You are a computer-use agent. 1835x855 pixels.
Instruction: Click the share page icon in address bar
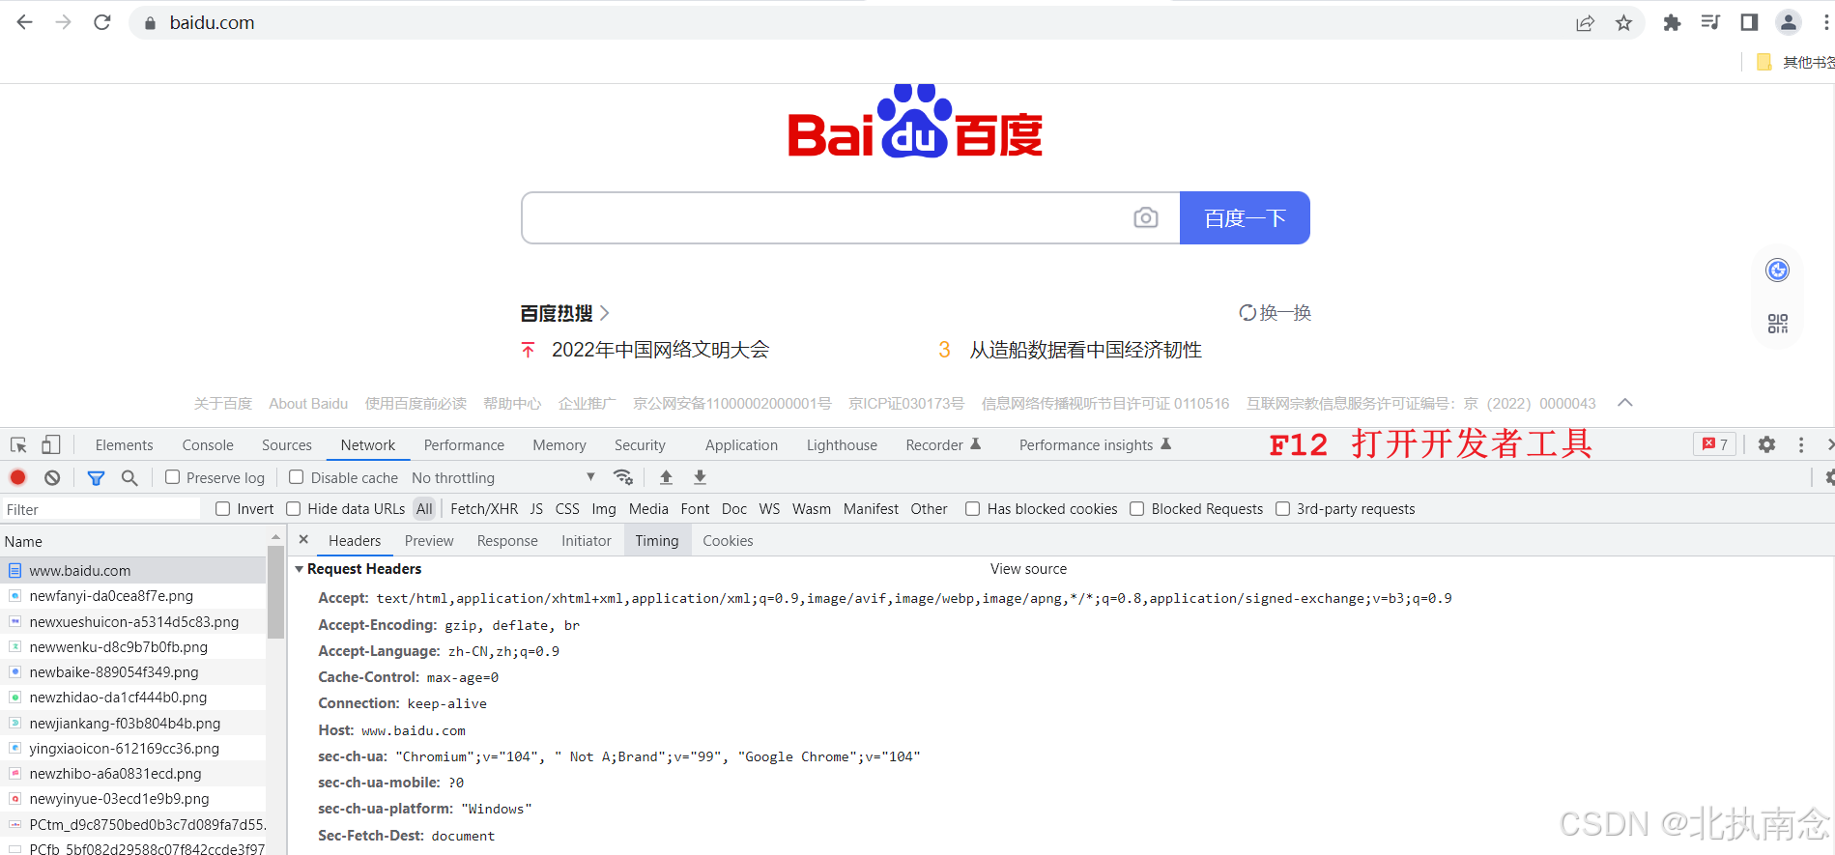click(1585, 23)
